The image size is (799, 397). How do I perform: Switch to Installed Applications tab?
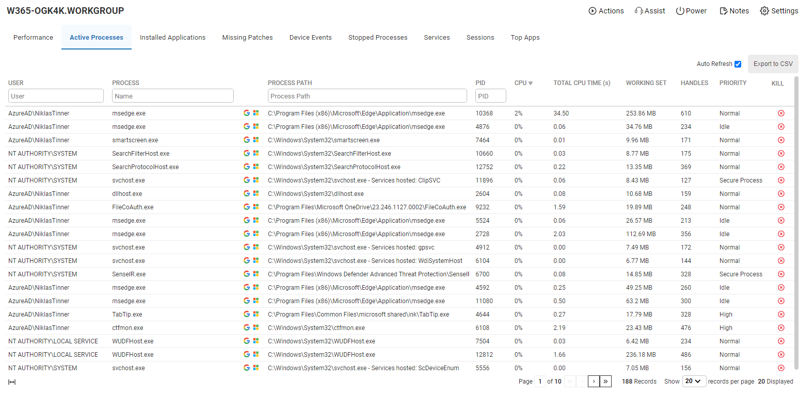[172, 37]
